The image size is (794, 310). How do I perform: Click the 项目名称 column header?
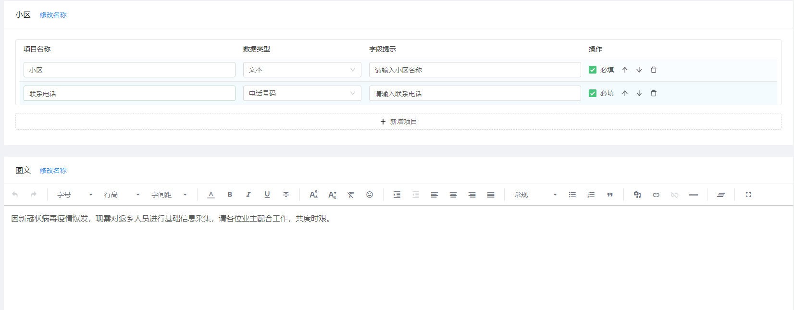[37, 49]
